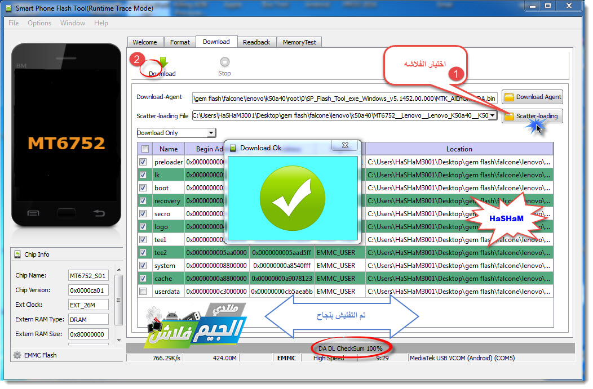
Task: Click the green checkmark image in dialog
Action: (293, 198)
